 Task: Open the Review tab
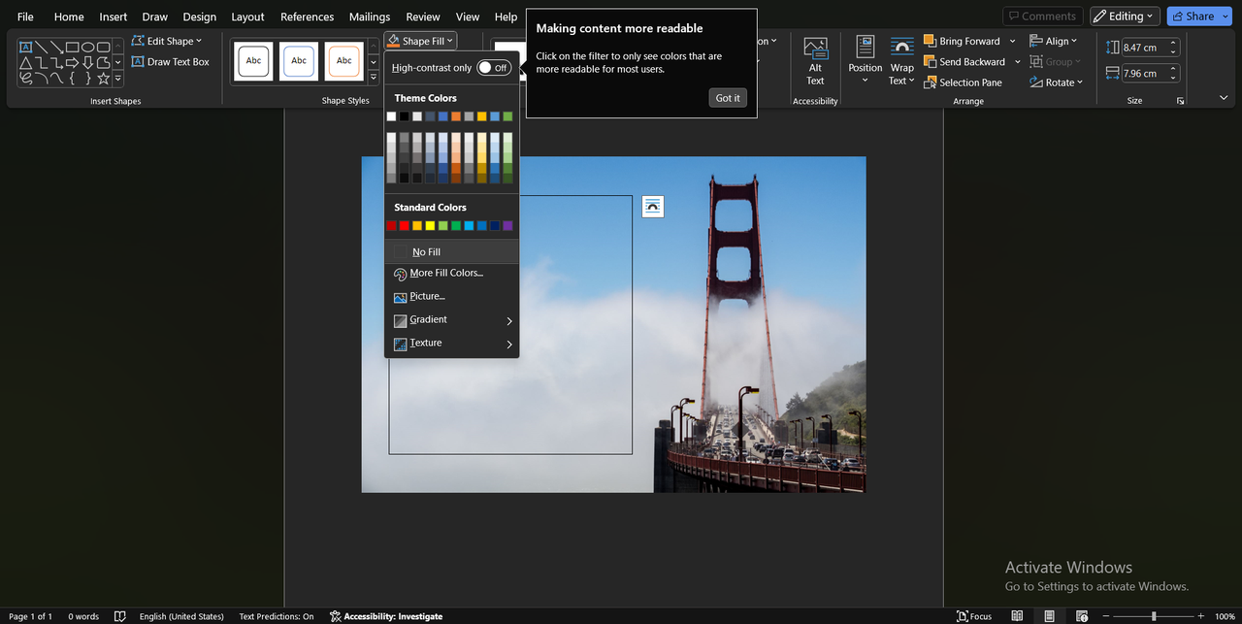point(423,16)
